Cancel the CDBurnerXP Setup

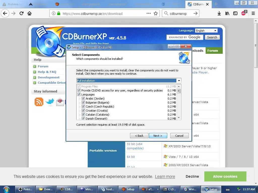(179, 136)
